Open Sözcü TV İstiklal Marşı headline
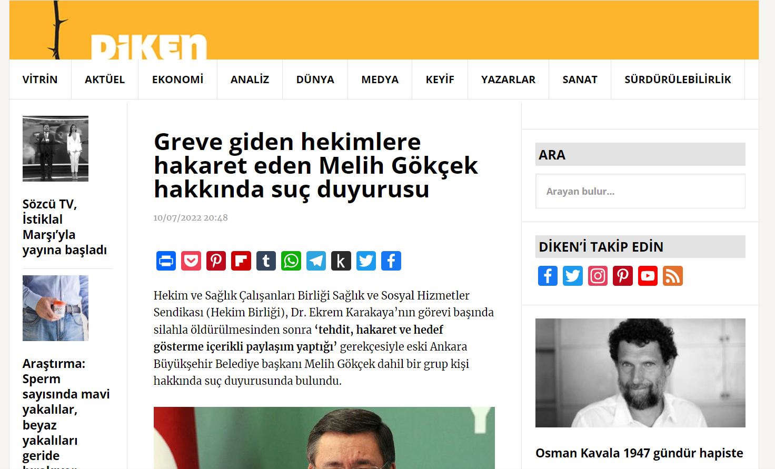The image size is (775, 469). [65, 227]
